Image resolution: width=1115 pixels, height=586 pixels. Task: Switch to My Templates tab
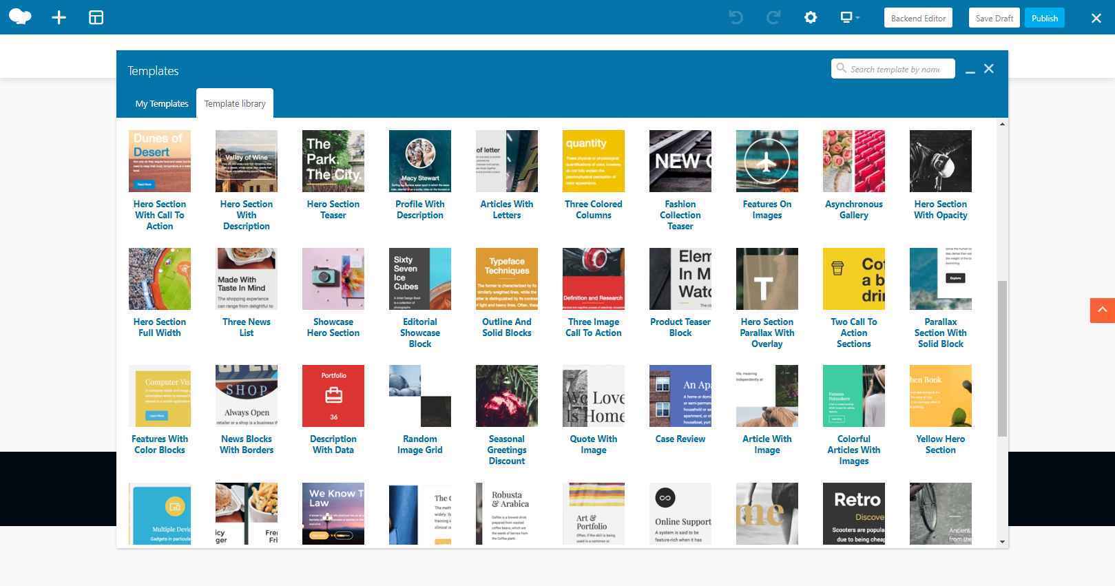pos(162,103)
